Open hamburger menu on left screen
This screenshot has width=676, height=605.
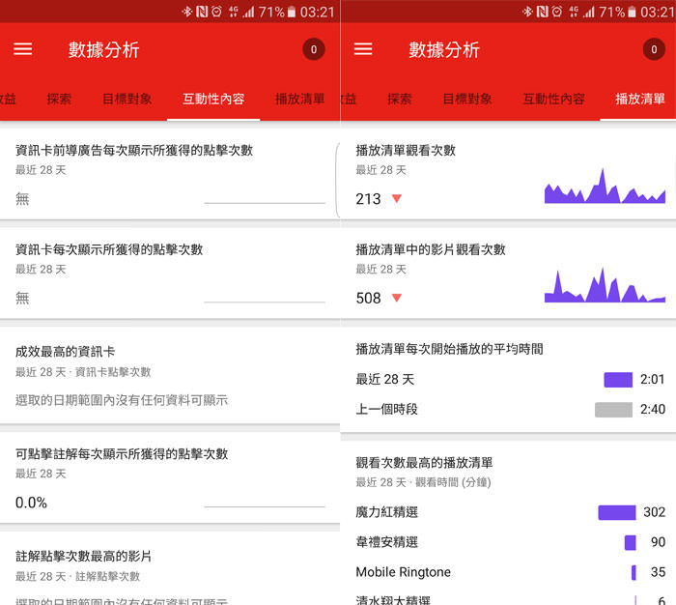tap(23, 49)
